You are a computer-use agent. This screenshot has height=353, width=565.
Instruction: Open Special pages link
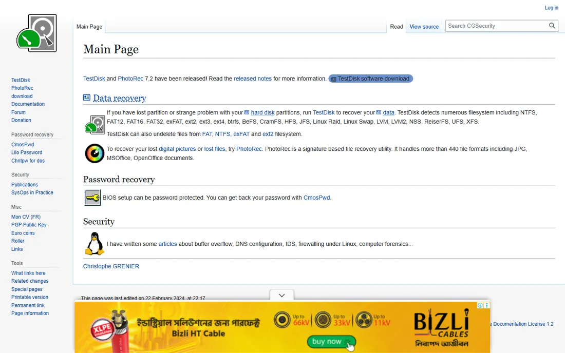(27, 289)
